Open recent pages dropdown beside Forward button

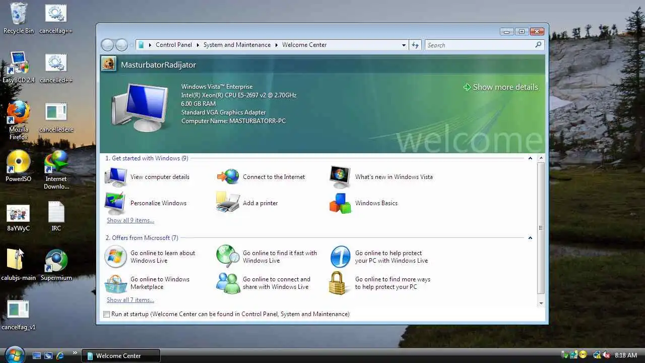(x=132, y=45)
